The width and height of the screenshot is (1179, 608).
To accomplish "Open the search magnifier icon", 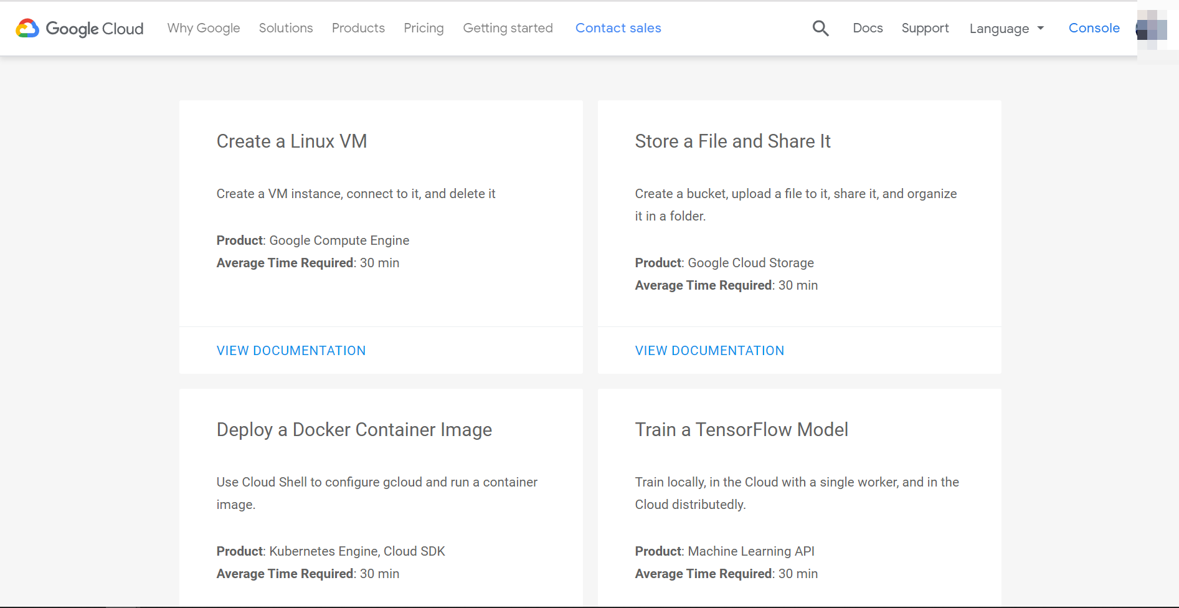I will [x=820, y=28].
